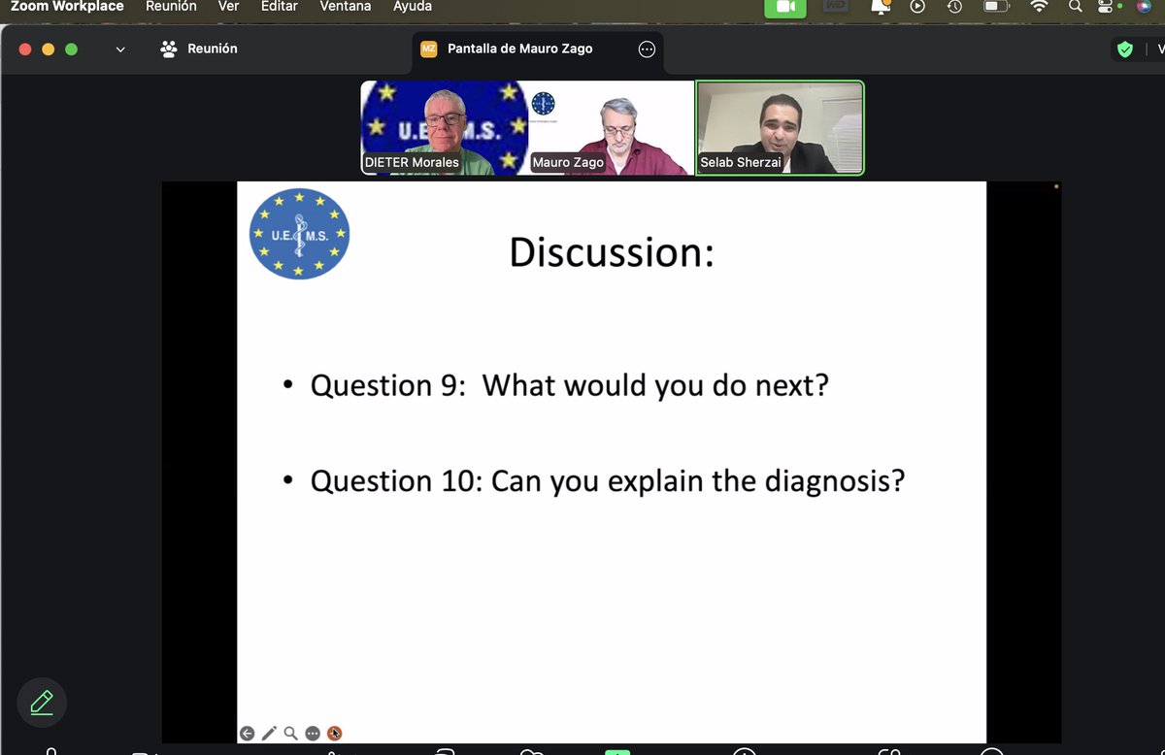The height and width of the screenshot is (755, 1165).
Task: Select the slideshow pen tool icon
Action: pyautogui.click(x=269, y=734)
